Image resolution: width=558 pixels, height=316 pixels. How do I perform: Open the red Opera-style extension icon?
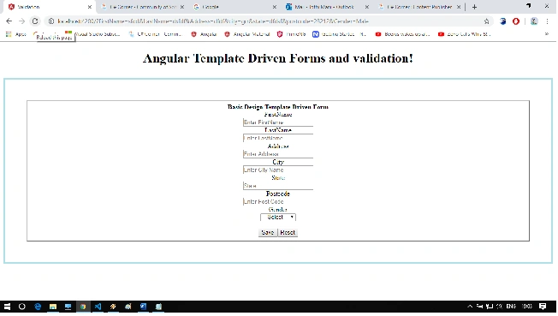[516, 21]
